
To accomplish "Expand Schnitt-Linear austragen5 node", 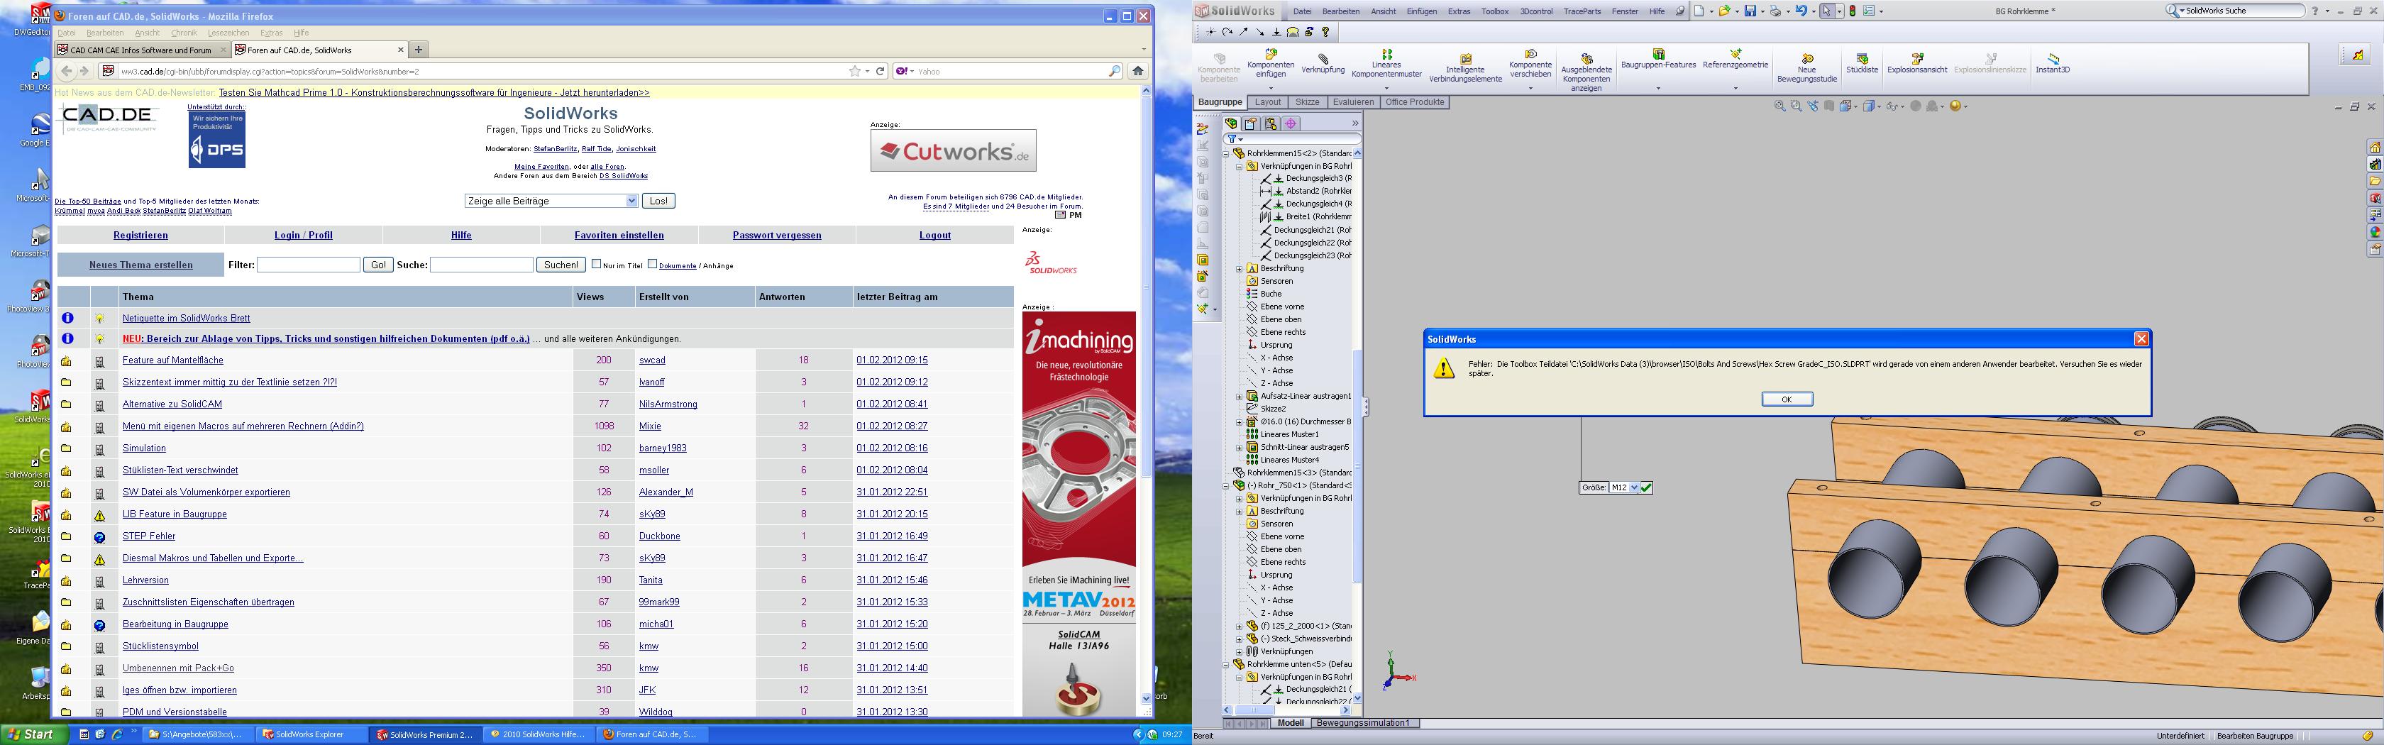I will (1240, 447).
